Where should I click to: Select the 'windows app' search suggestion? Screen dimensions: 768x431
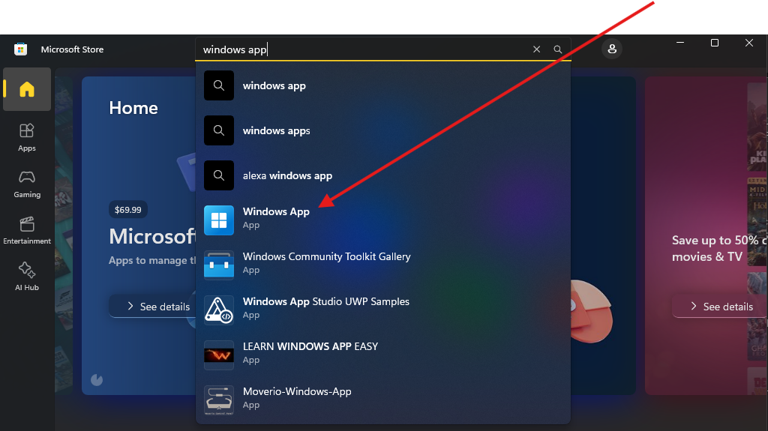tap(274, 86)
